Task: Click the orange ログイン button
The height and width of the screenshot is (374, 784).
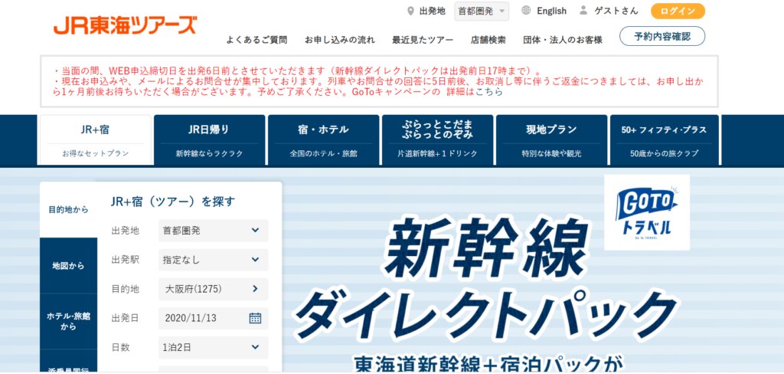Action: tap(678, 11)
